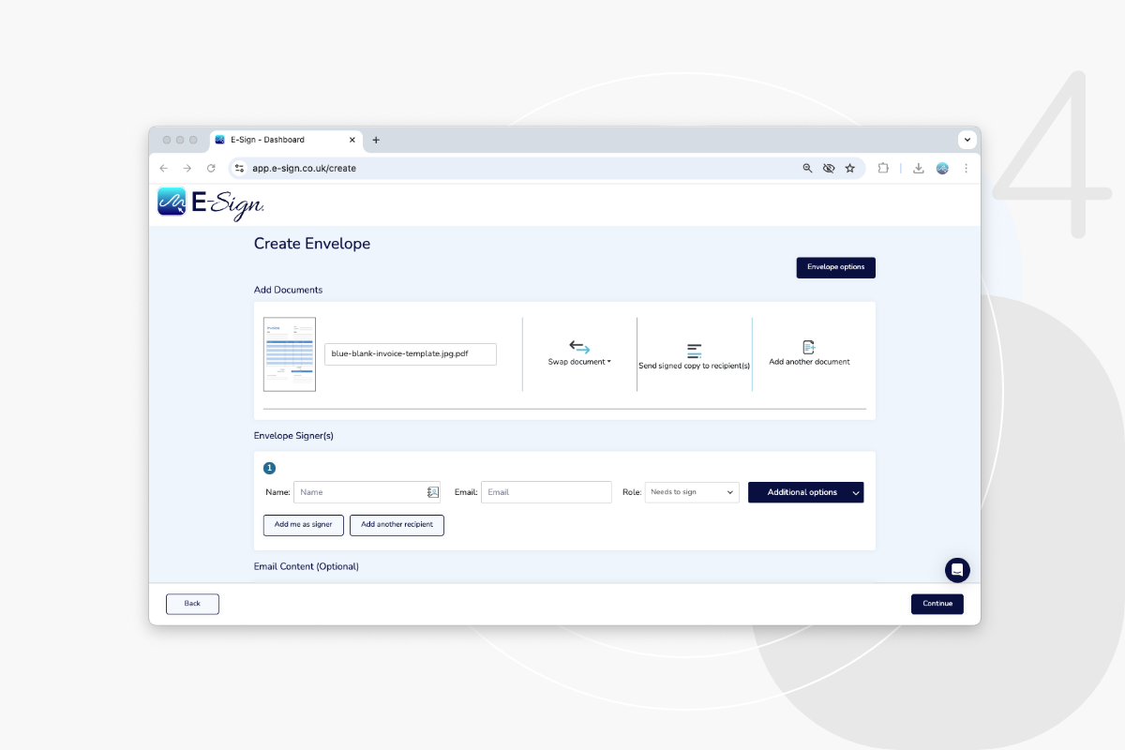The height and width of the screenshot is (750, 1125).
Task: Click signer number 1 badge
Action: [x=269, y=468]
